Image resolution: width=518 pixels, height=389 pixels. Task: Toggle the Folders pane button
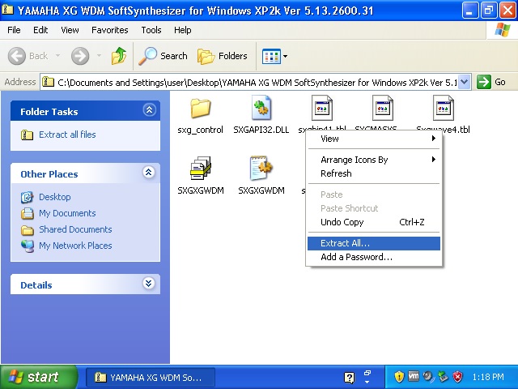click(223, 56)
